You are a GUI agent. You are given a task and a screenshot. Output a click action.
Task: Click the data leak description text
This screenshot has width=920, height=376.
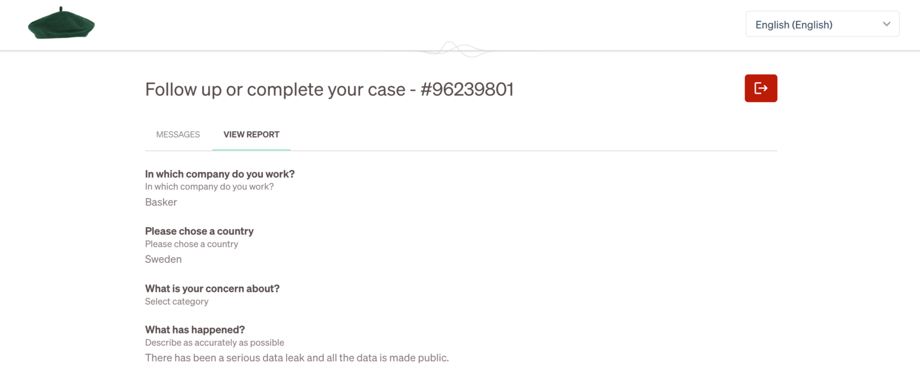(x=297, y=358)
